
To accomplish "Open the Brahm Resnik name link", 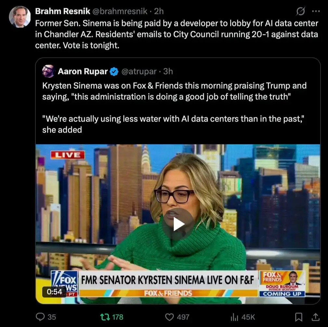I will pos(62,11).
